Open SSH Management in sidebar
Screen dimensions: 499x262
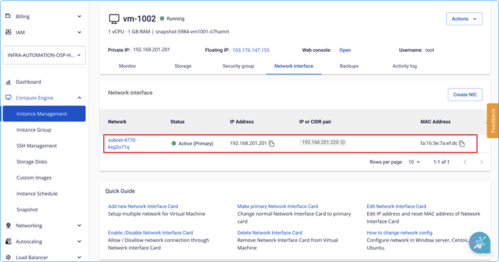(37, 146)
